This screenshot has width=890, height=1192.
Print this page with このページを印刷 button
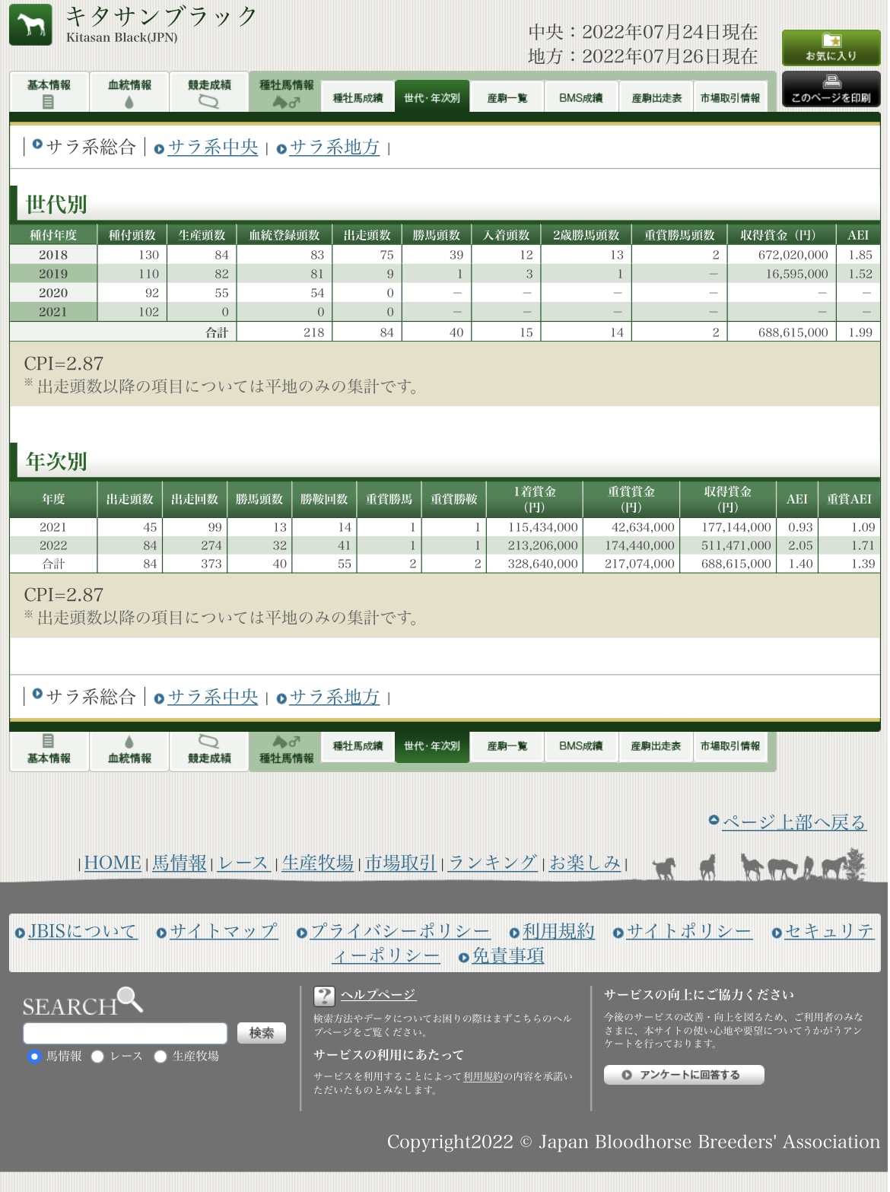[x=831, y=89]
